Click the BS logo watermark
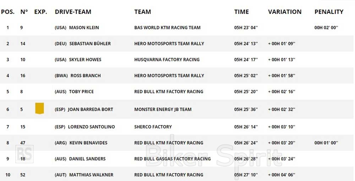Screen dimensions: 355x181 pyautogui.click(x=24, y=154)
